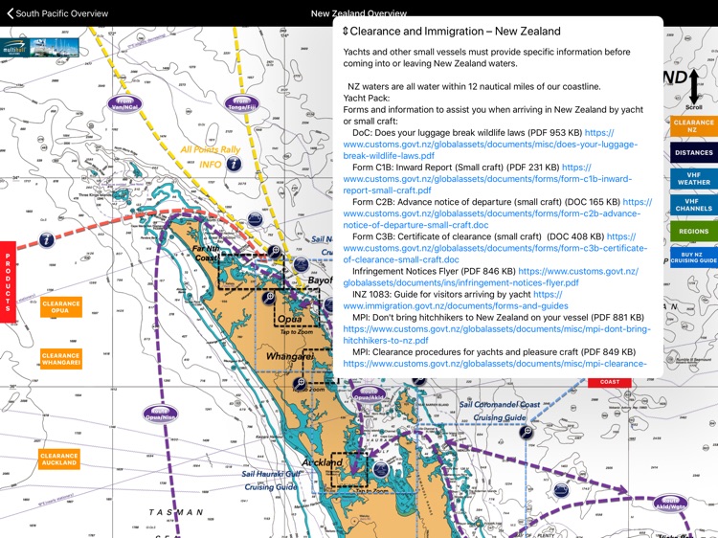Image resolution: width=718 pixels, height=538 pixels.
Task: Tap the ship icon east of Coromandel
Action: coord(560,490)
